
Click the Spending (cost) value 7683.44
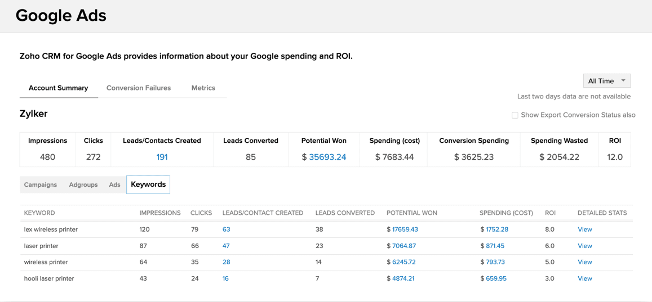pyautogui.click(x=394, y=157)
